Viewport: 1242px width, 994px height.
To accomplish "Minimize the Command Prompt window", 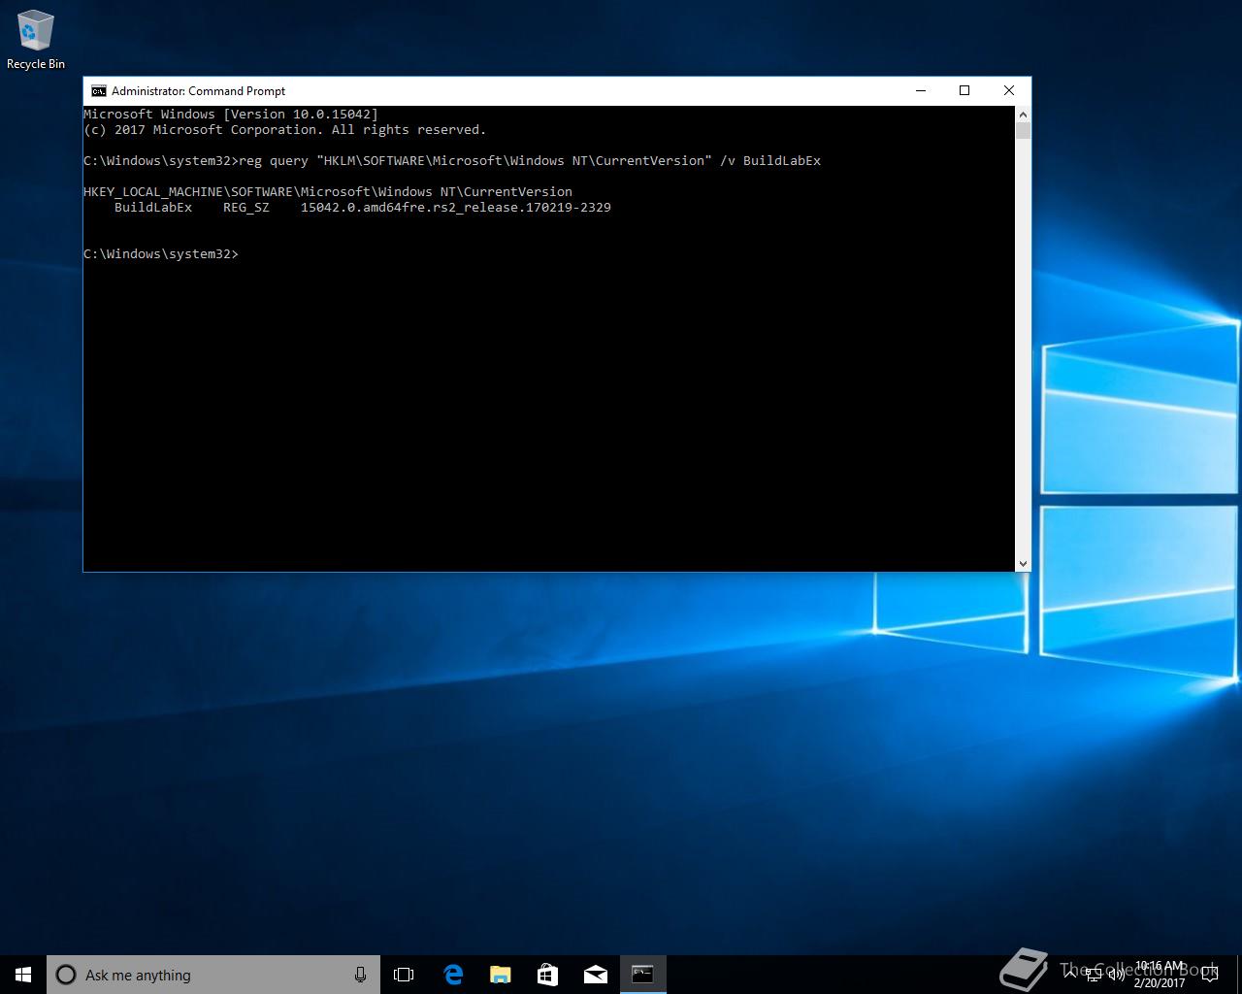I will pyautogui.click(x=920, y=90).
